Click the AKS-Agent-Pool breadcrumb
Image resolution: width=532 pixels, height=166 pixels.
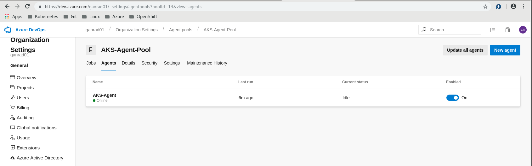coord(220,30)
